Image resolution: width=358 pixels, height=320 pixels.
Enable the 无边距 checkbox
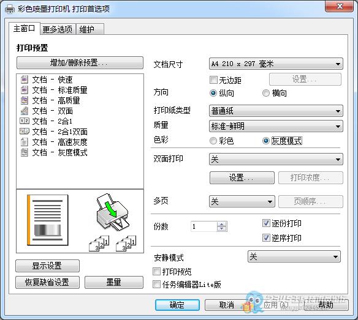point(213,80)
